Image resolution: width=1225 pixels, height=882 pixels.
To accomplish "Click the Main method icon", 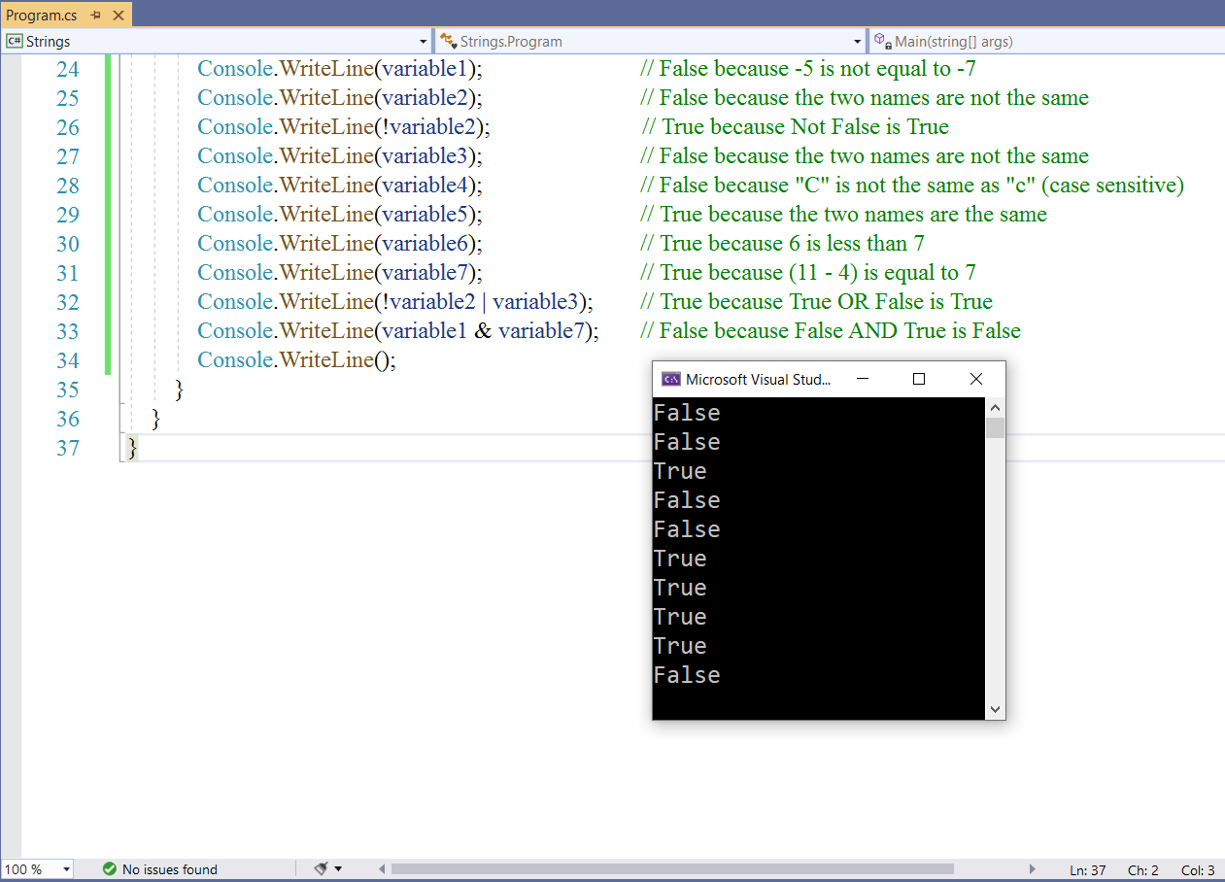I will (881, 42).
